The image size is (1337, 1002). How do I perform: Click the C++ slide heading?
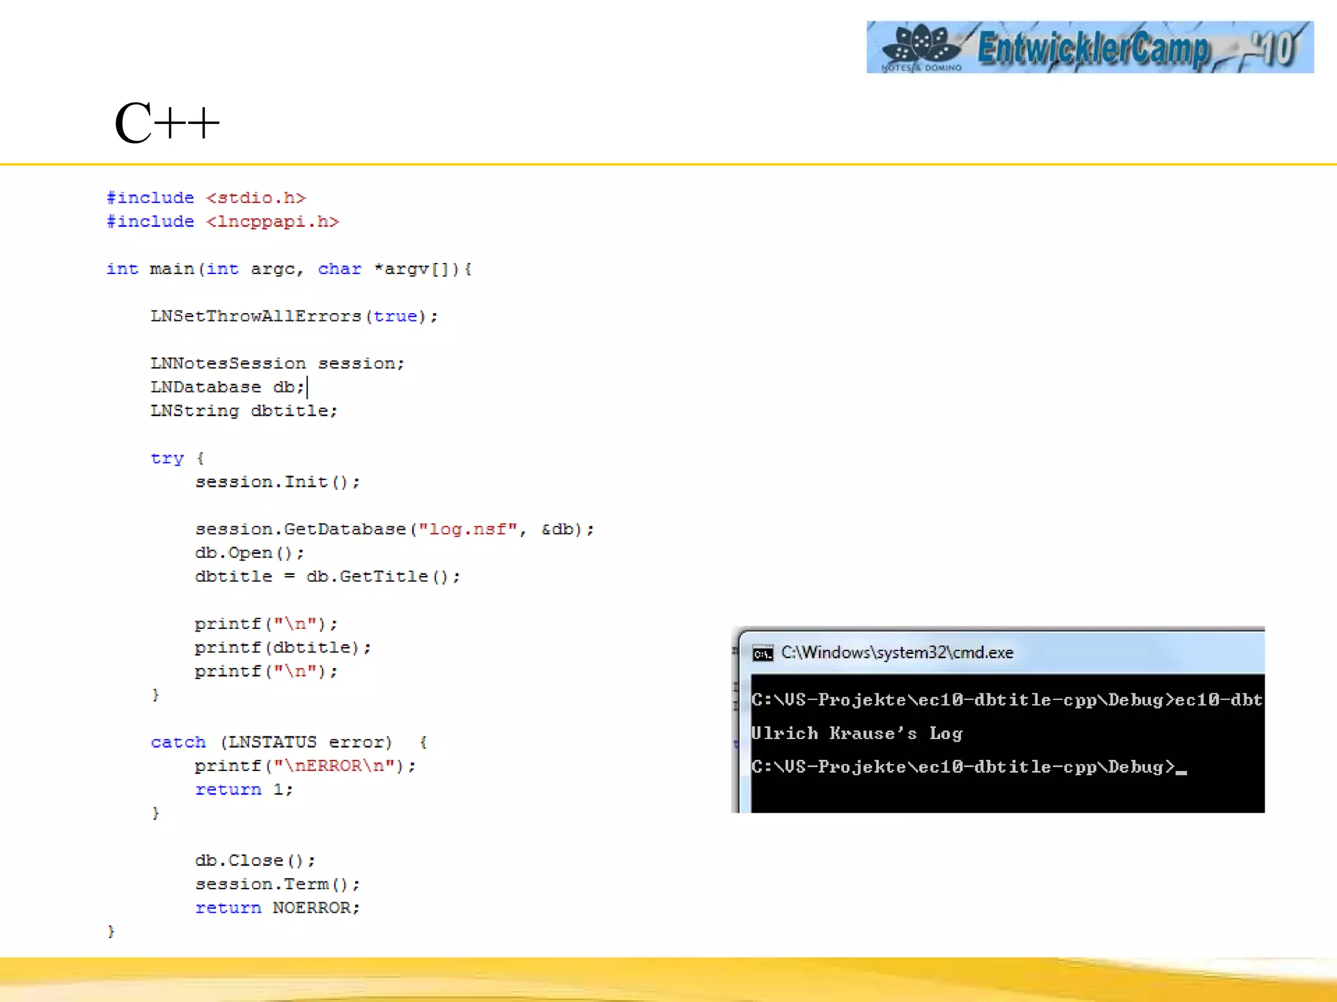(x=167, y=123)
